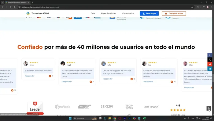Click Responder under Rae's review
This screenshot has height=121, width=214.
[148, 82]
